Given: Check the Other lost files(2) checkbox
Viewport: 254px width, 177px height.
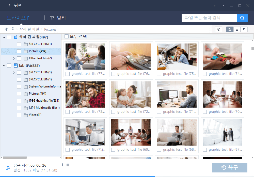Looking at the screenshot, I should pyautogui.click(x=19, y=58).
